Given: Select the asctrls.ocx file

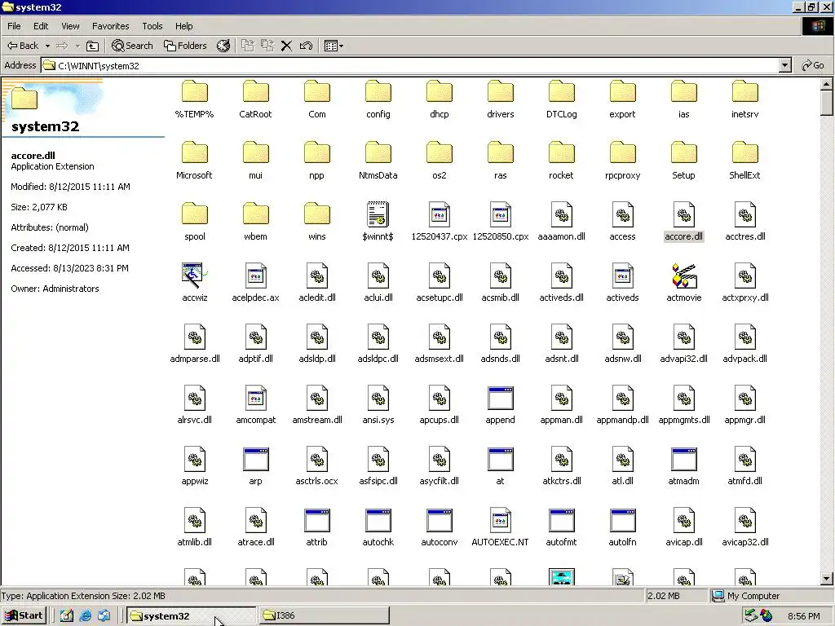Looking at the screenshot, I should click(x=317, y=467).
